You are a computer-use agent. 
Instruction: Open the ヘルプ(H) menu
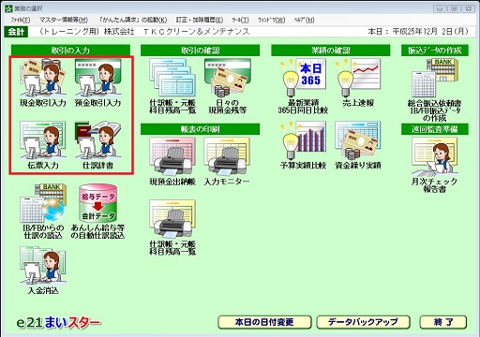(304, 20)
